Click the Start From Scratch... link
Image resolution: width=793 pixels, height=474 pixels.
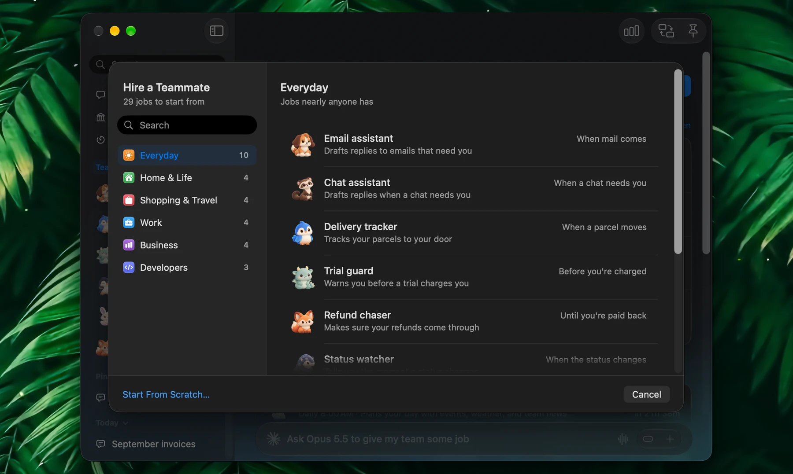coord(166,394)
